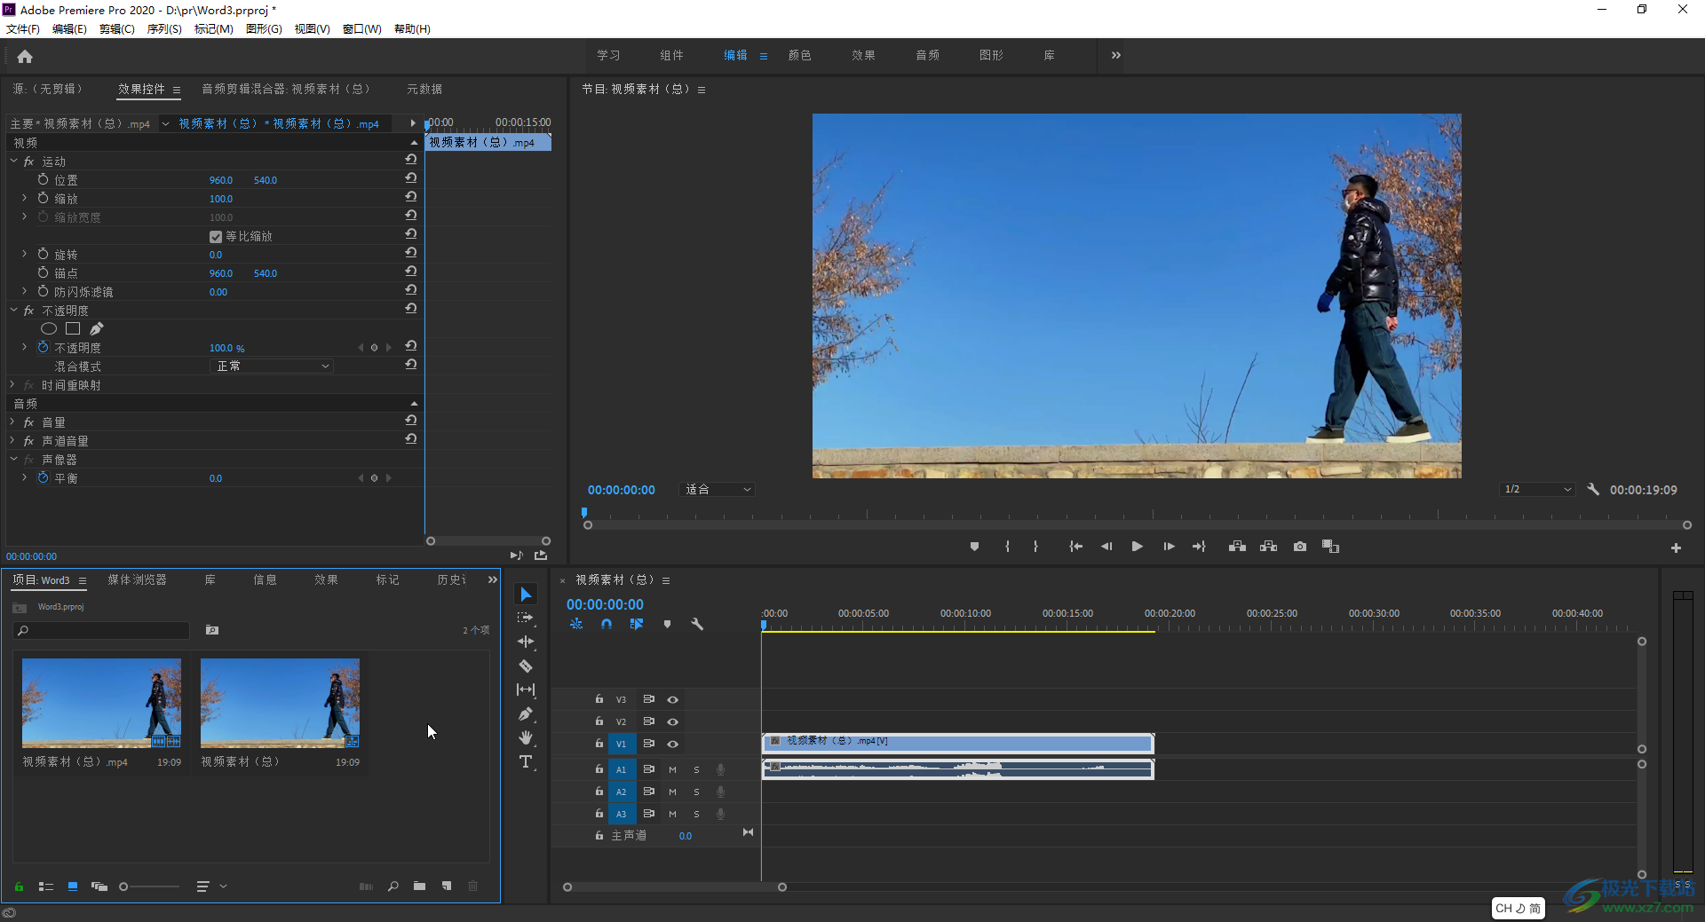Add a marker in the timeline
This screenshot has width=1705, height=922.
(667, 624)
